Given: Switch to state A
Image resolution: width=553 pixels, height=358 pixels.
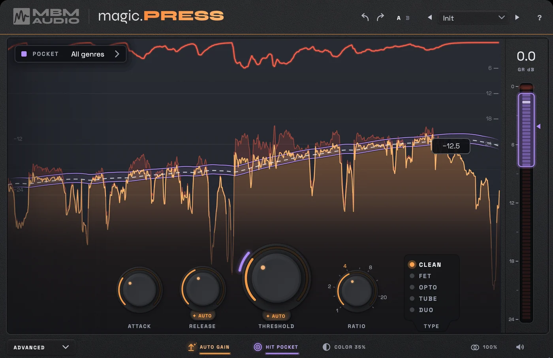Looking at the screenshot, I should pyautogui.click(x=399, y=18).
